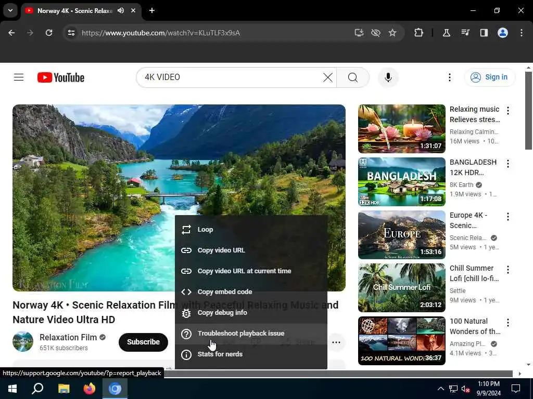Open the Chill Summer Lofi title link

pos(474,273)
